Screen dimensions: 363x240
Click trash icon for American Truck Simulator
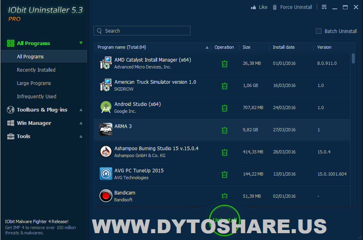[224, 86]
